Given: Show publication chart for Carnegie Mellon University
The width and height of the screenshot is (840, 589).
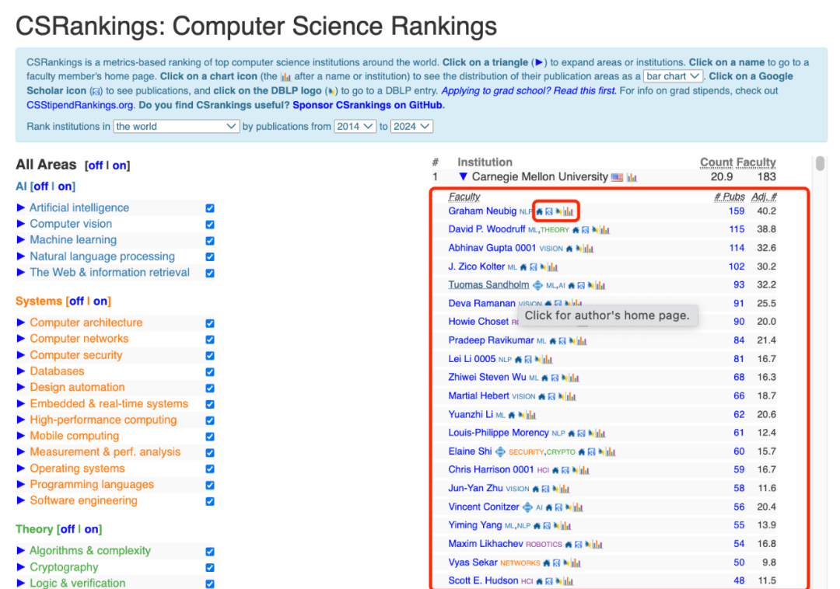Looking at the screenshot, I should click(632, 178).
